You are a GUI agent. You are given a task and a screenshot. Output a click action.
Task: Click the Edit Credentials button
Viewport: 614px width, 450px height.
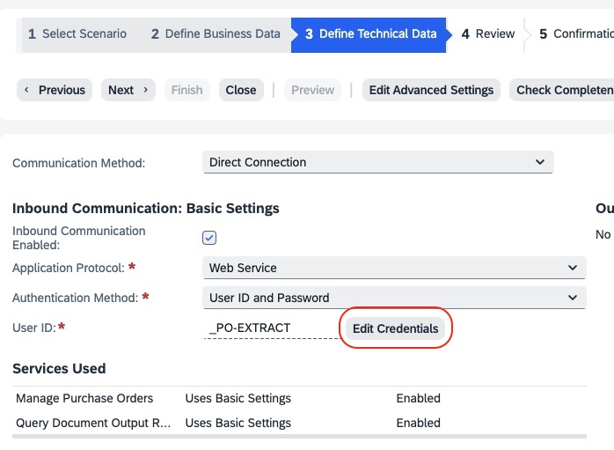tap(395, 328)
